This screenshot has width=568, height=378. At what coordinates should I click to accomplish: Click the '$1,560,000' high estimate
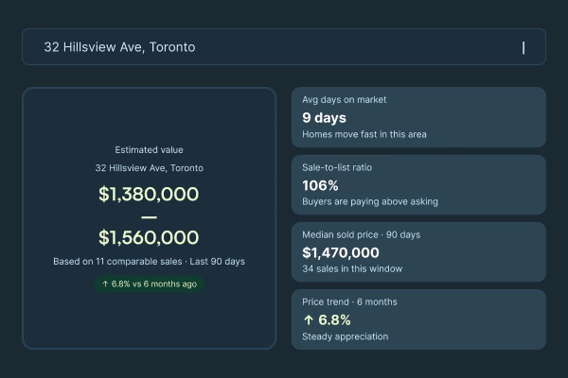(x=149, y=237)
